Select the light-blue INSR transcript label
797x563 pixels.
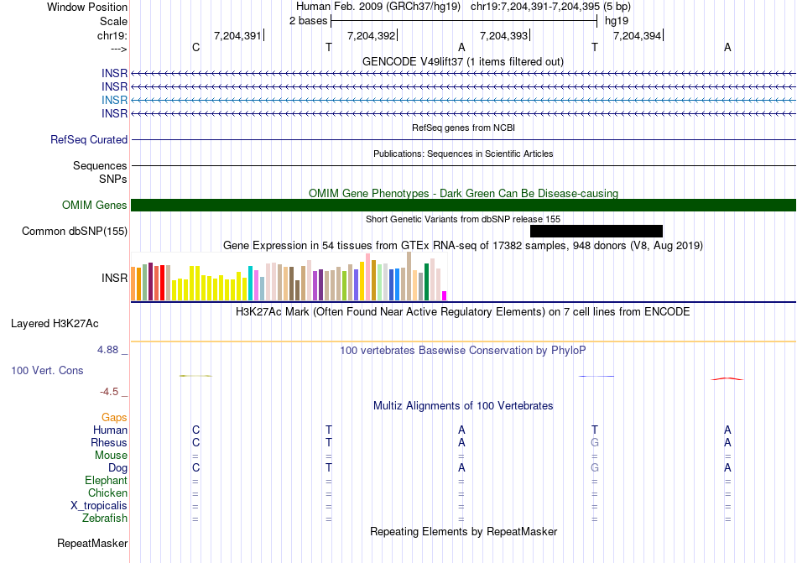pyautogui.click(x=114, y=100)
